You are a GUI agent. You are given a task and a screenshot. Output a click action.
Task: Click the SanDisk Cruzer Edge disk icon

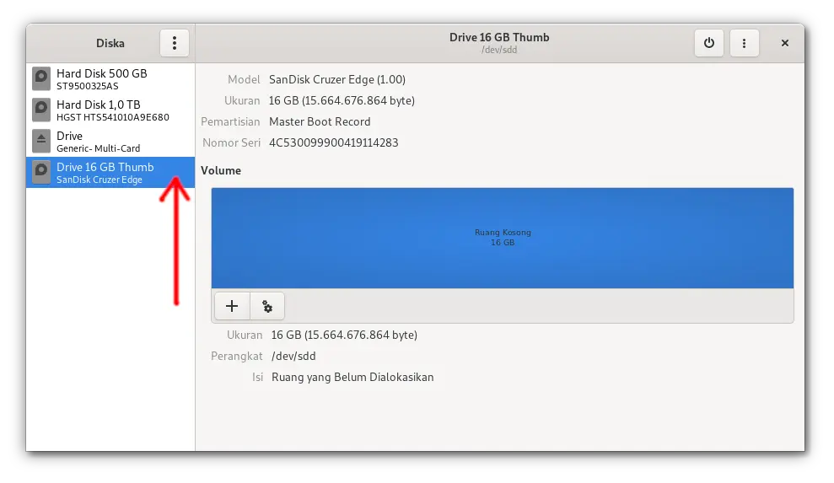[x=41, y=172]
